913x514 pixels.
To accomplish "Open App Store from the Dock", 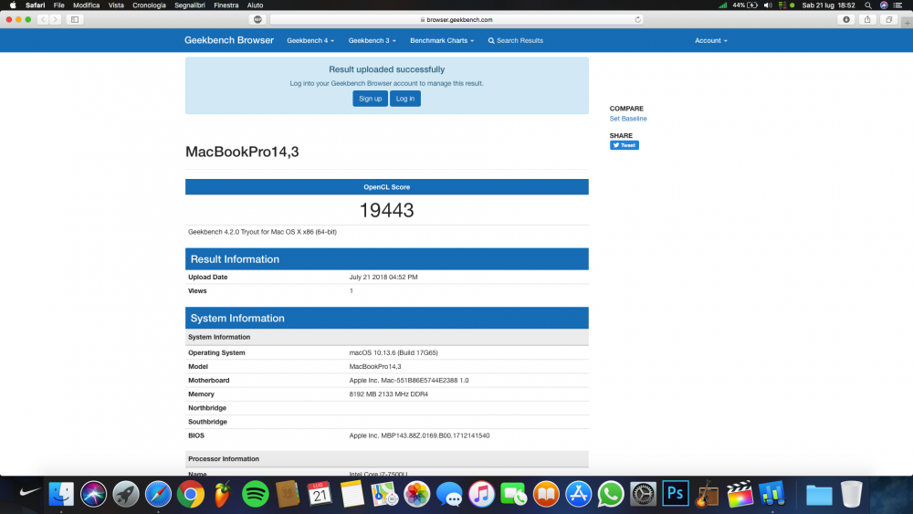I will point(578,494).
